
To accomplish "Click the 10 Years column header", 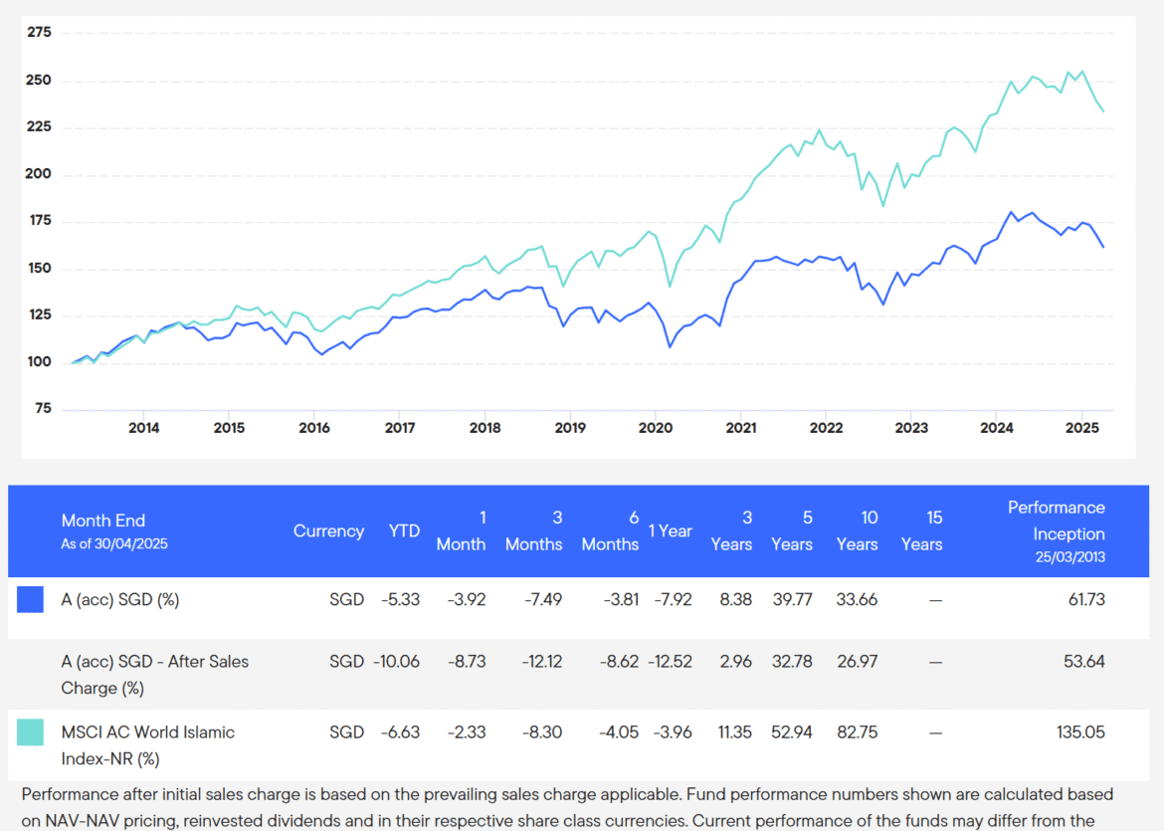I will pos(857,531).
